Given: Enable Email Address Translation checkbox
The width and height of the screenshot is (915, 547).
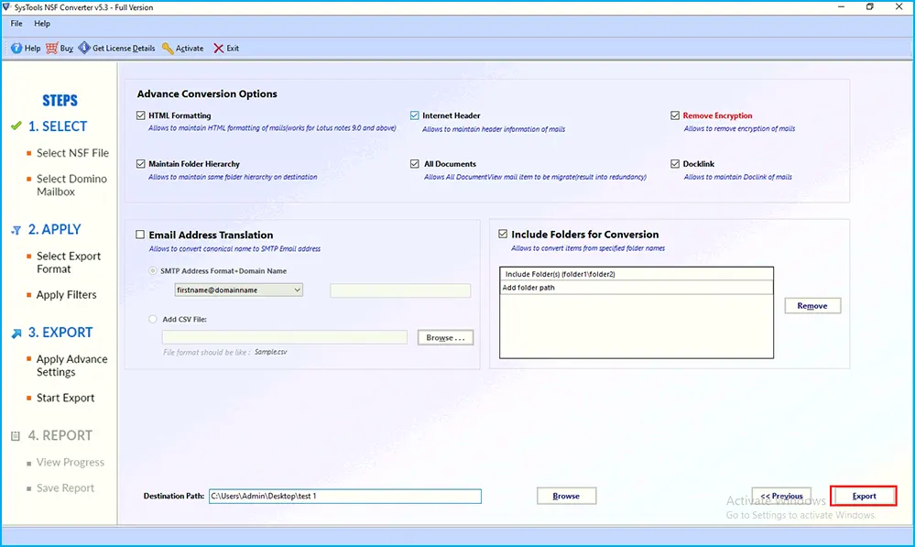Looking at the screenshot, I should coord(140,235).
